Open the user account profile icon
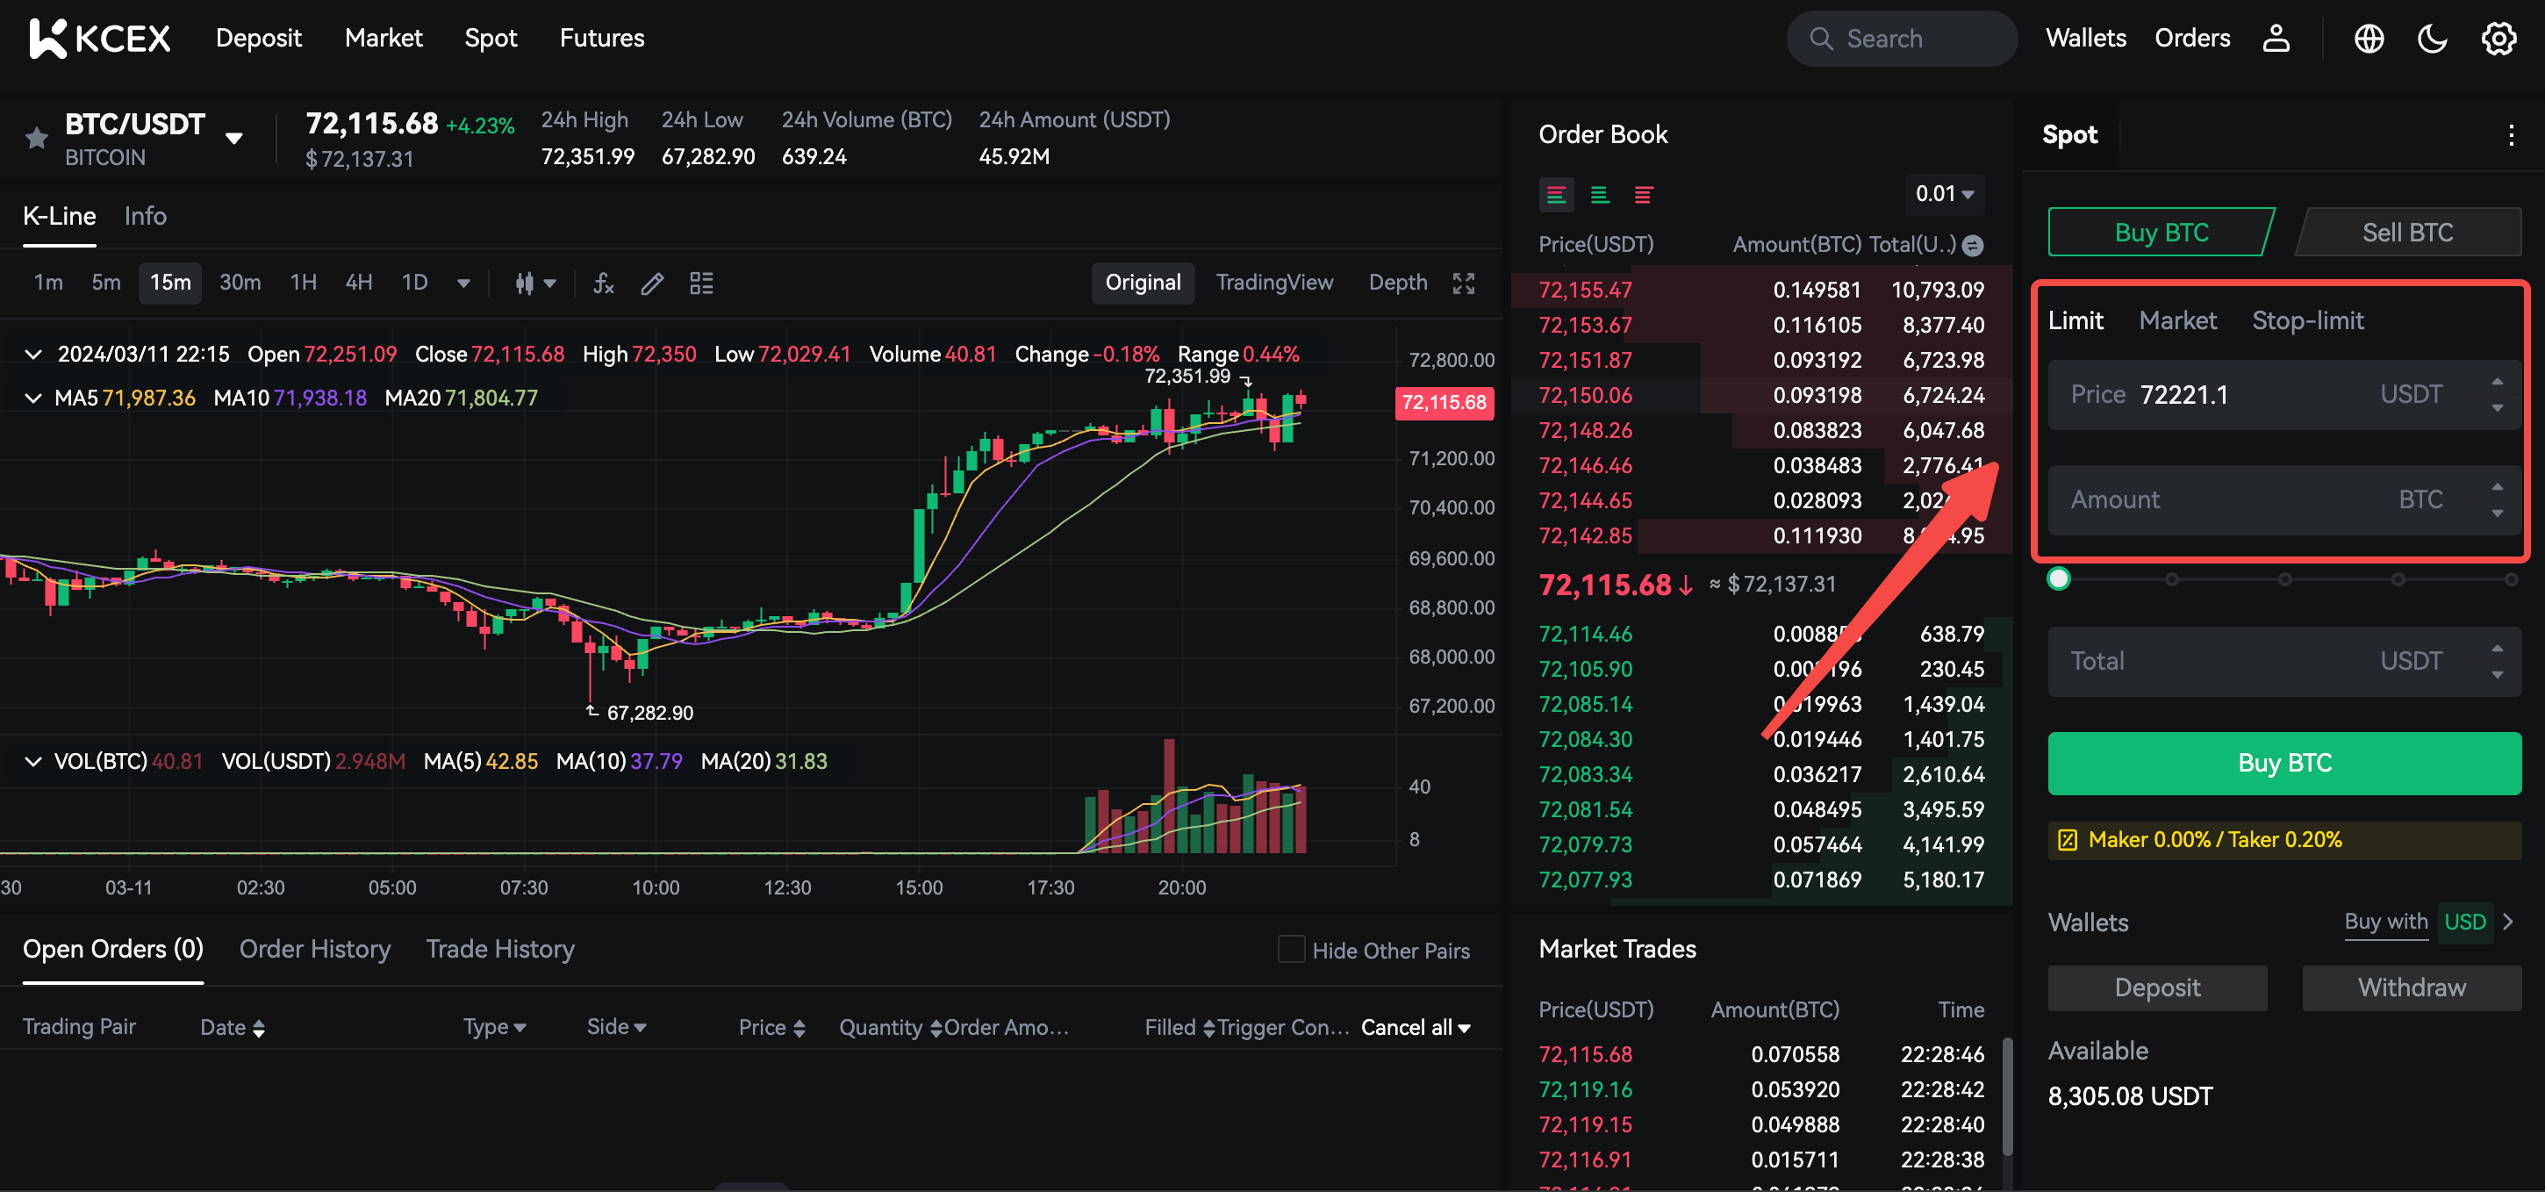This screenshot has width=2545, height=1192. (x=2276, y=39)
